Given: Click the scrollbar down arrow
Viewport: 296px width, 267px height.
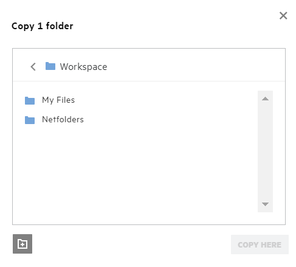Looking at the screenshot, I should [x=265, y=204].
